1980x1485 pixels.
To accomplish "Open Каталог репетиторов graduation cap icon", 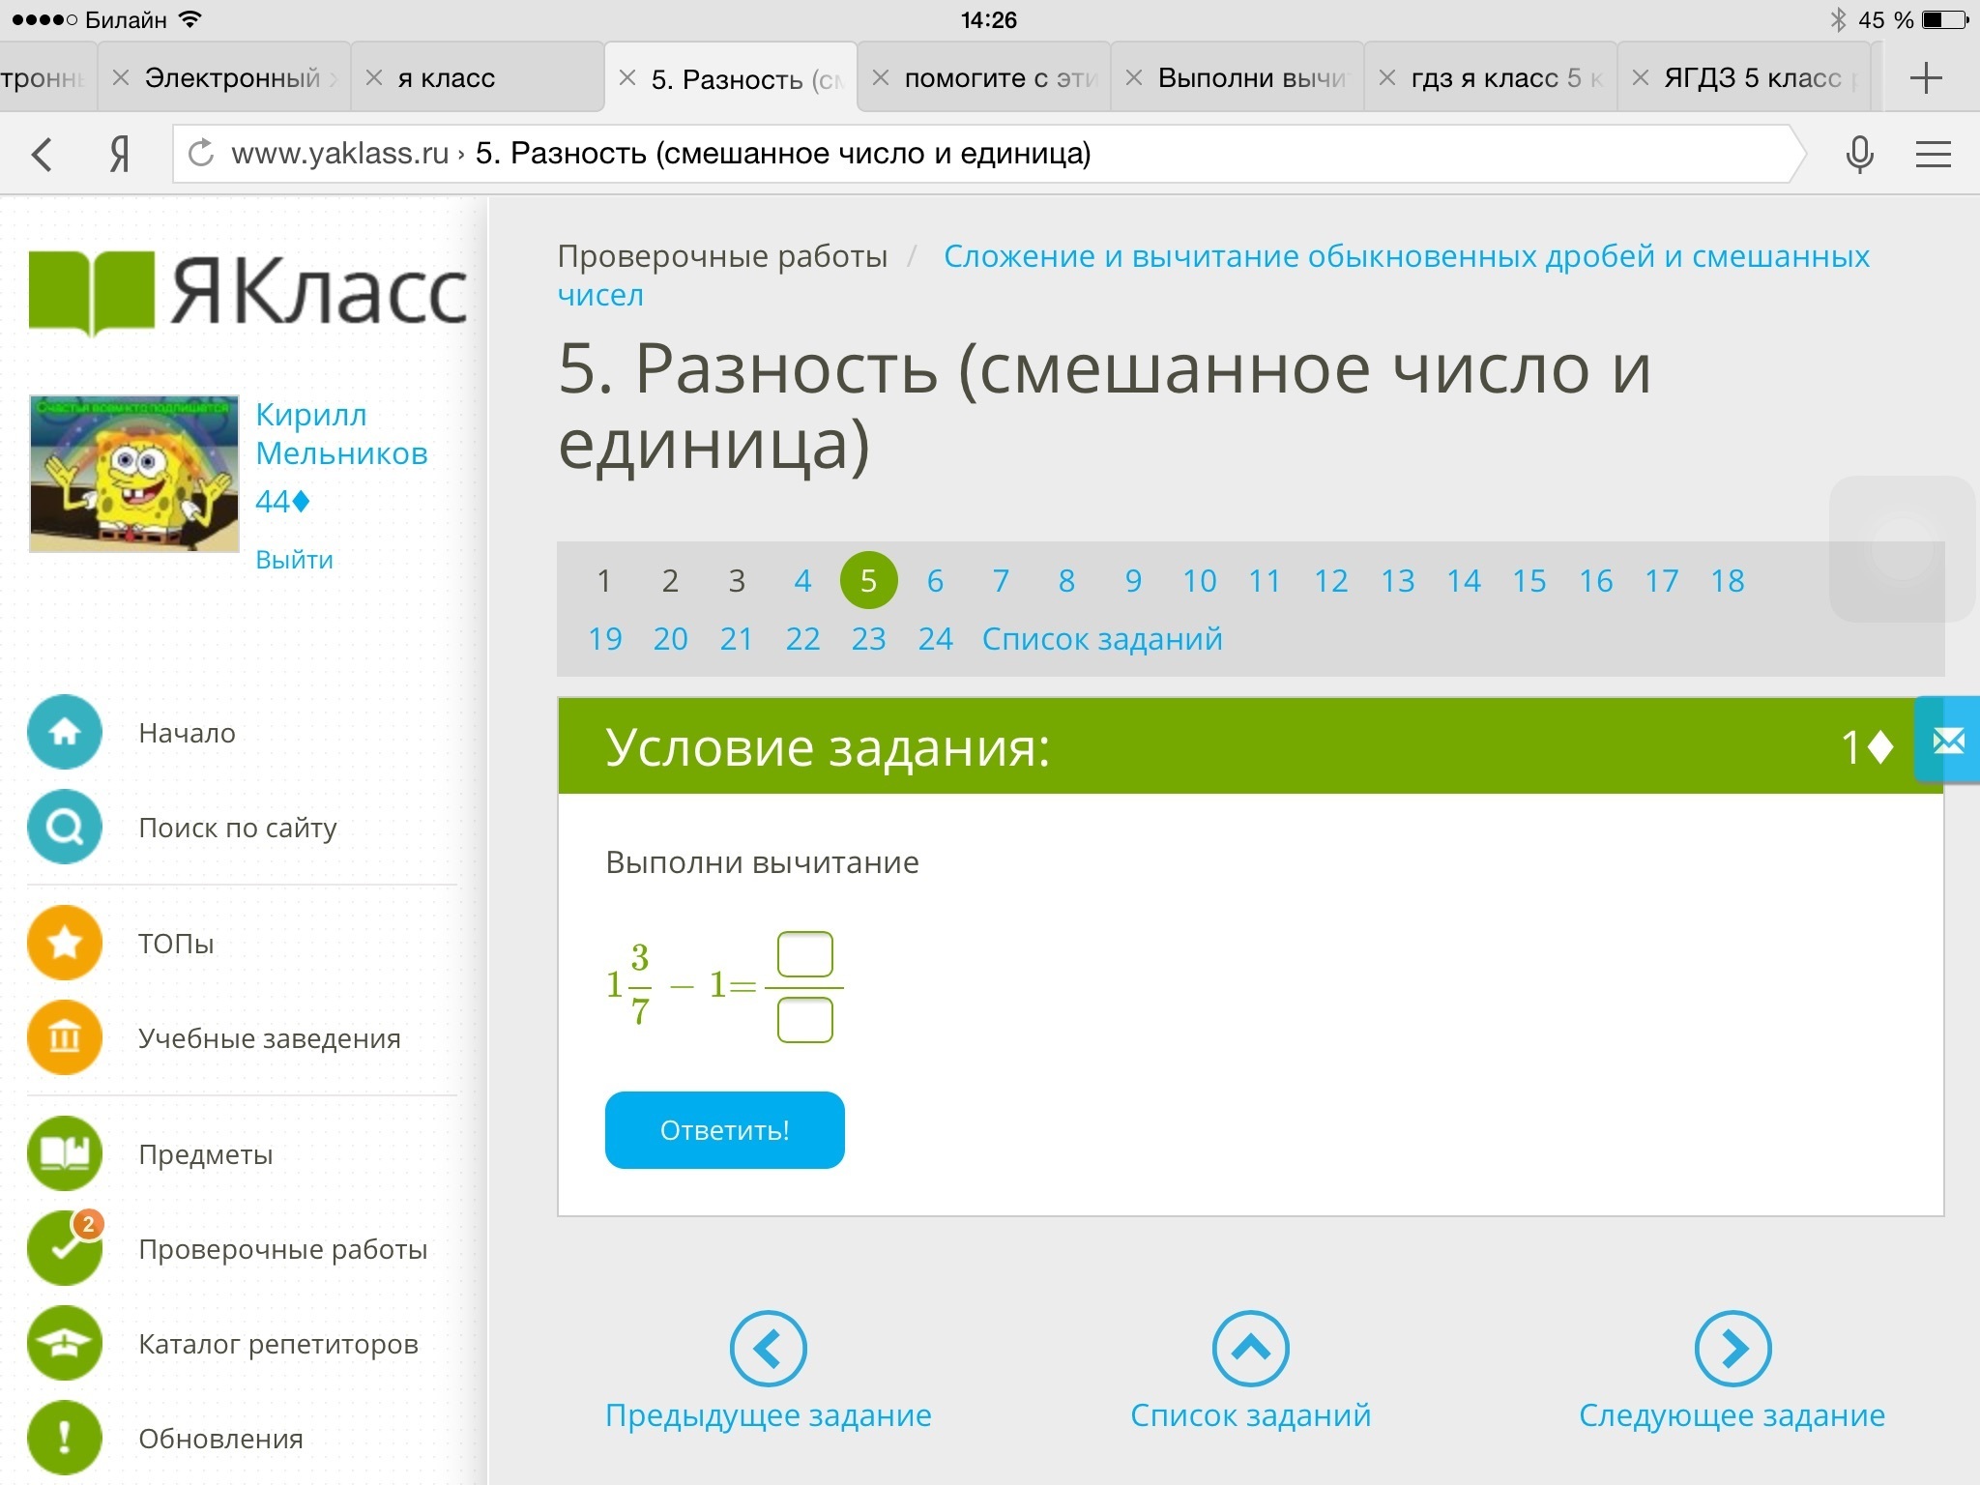I will coord(65,1344).
